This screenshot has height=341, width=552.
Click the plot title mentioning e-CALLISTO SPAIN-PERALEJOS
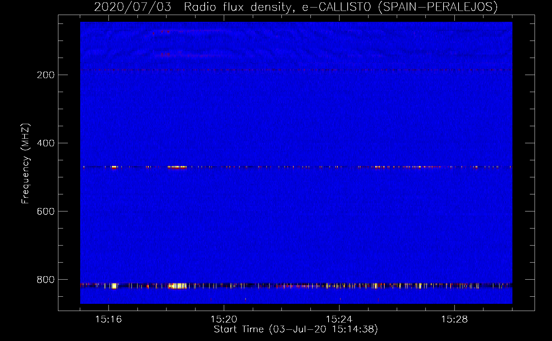pyautogui.click(x=296, y=7)
